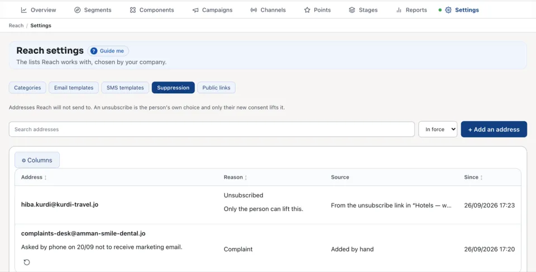
Task: Open the In force filter dropdown
Action: 438,130
